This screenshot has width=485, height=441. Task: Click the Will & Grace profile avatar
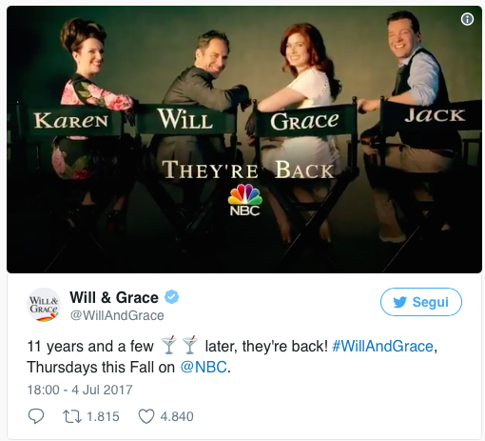pos(44,305)
